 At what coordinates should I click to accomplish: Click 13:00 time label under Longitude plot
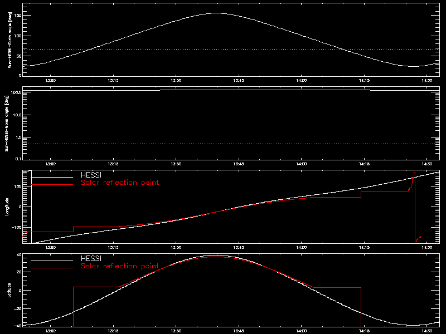(x=51, y=247)
